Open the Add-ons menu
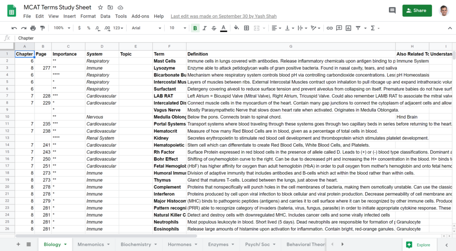Screen dimensions: 456x251 (x=140, y=16)
